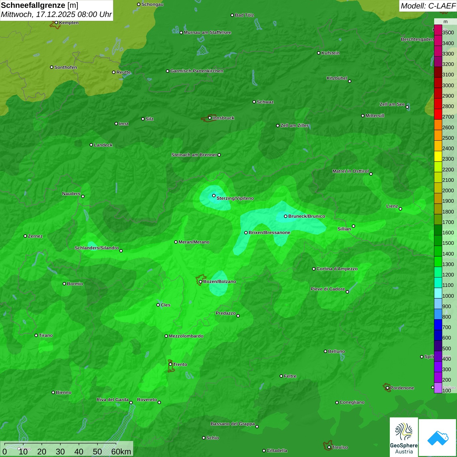The image size is (457, 457).
Task: Select the 'Murnau am Staffelsee' label
Action: point(208,32)
